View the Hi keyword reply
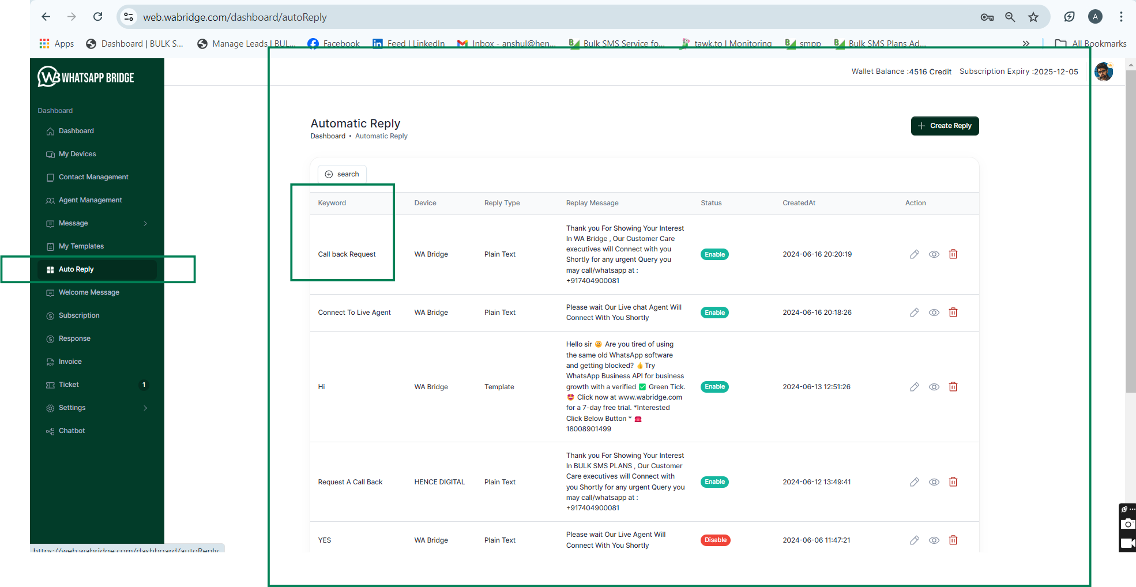 pyautogui.click(x=934, y=387)
